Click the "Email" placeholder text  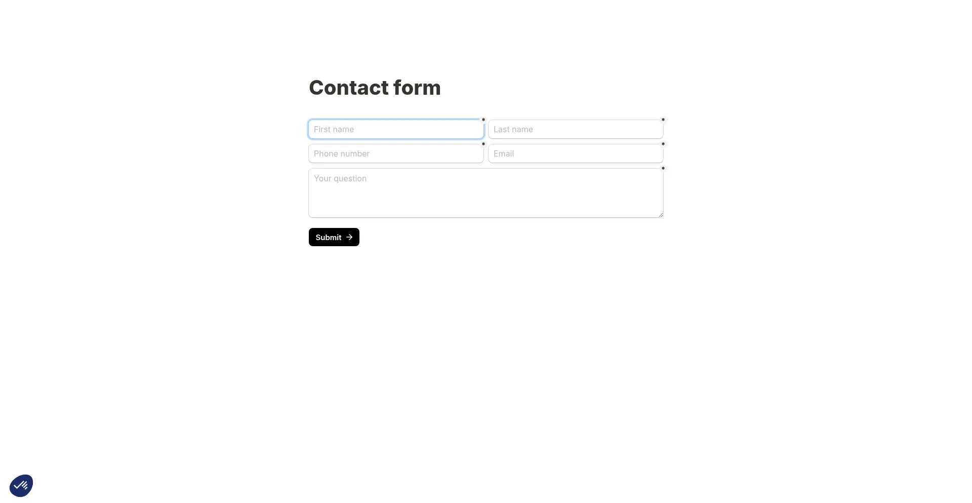tap(504, 153)
